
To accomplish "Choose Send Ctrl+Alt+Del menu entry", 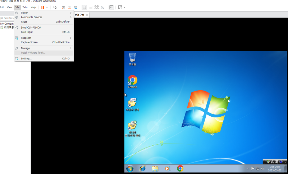I will (44, 28).
